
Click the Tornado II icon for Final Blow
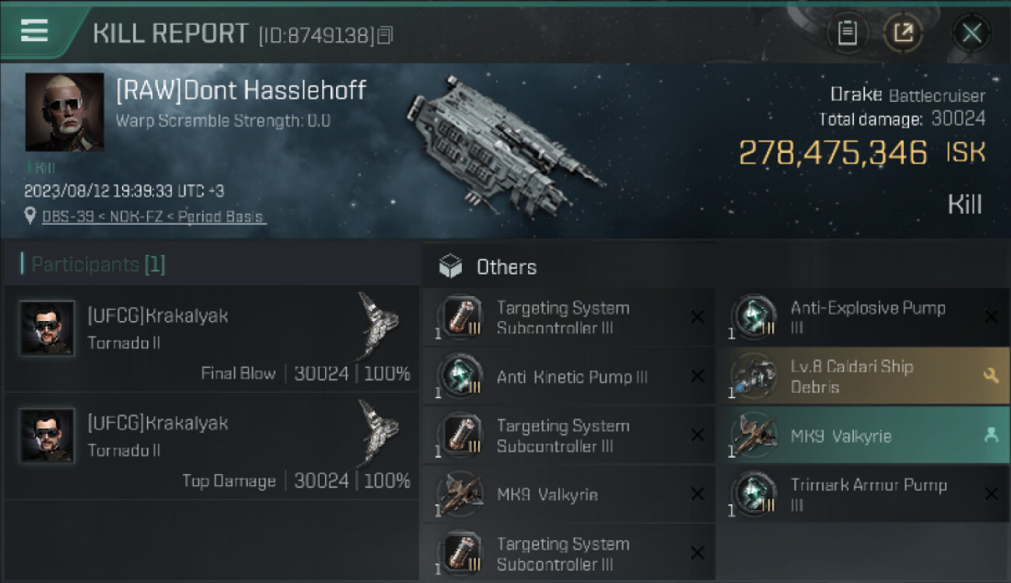pos(380,325)
